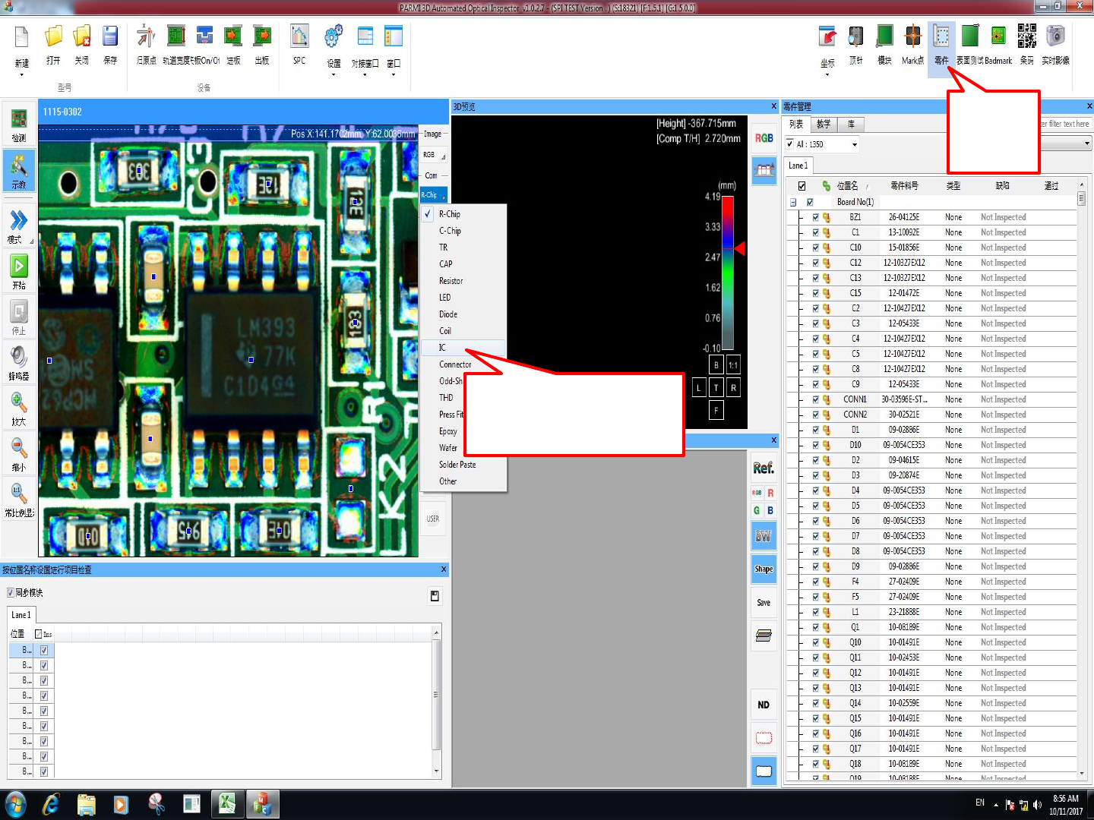Screen dimensions: 1094x820
Task: Open Internet Explorer from the taskbar
Action: coord(51,804)
